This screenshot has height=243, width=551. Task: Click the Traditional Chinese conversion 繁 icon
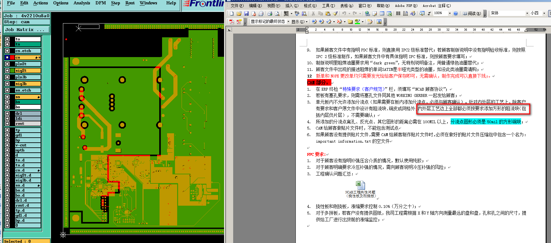pyautogui.click(x=286, y=13)
